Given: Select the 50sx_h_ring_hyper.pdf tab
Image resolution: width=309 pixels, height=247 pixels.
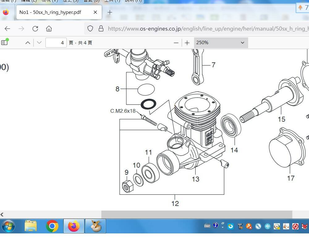Looking at the screenshot, I should pos(59,12).
